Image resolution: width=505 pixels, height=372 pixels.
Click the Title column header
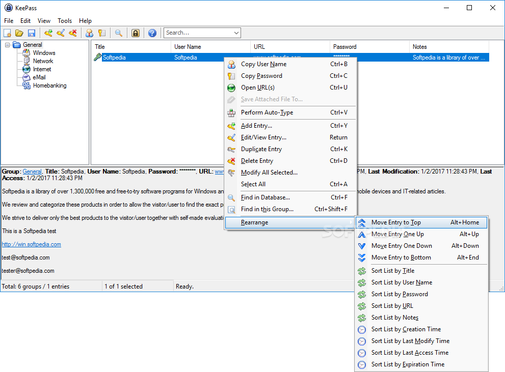click(131, 47)
